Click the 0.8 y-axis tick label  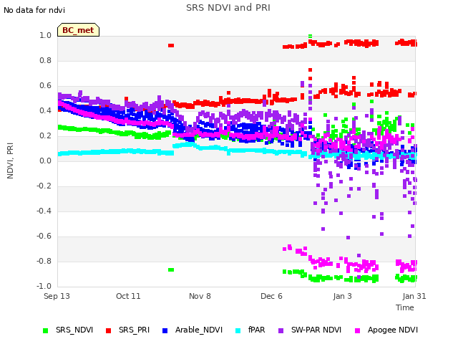coord(46,60)
